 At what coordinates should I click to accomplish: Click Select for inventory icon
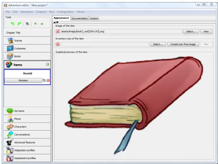point(158,44)
